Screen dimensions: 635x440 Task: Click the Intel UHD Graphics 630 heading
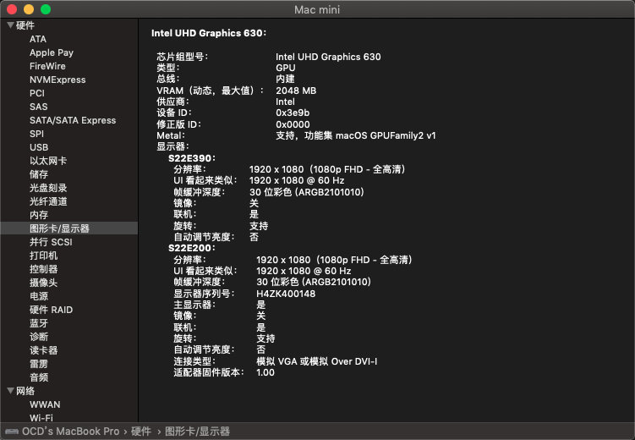209,33
